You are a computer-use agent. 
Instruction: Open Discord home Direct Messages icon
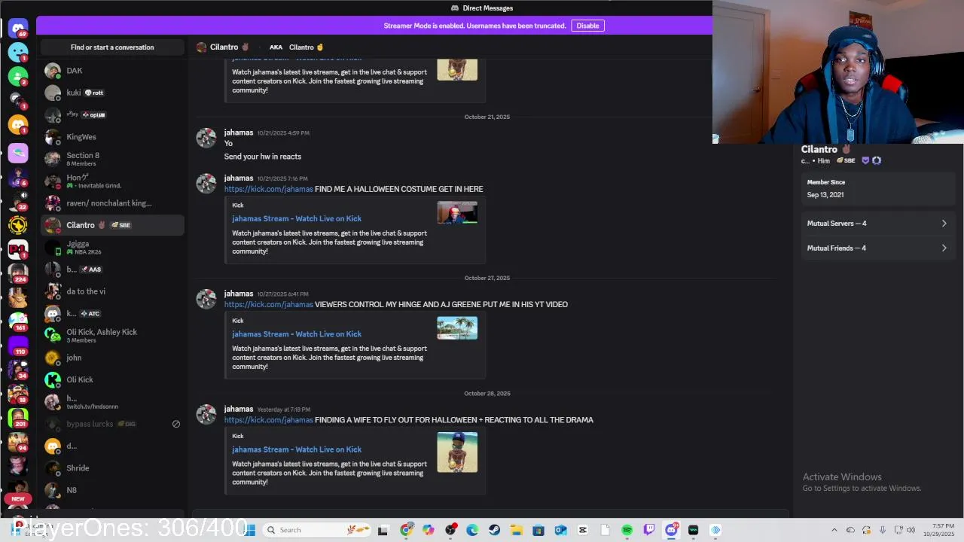(18, 28)
